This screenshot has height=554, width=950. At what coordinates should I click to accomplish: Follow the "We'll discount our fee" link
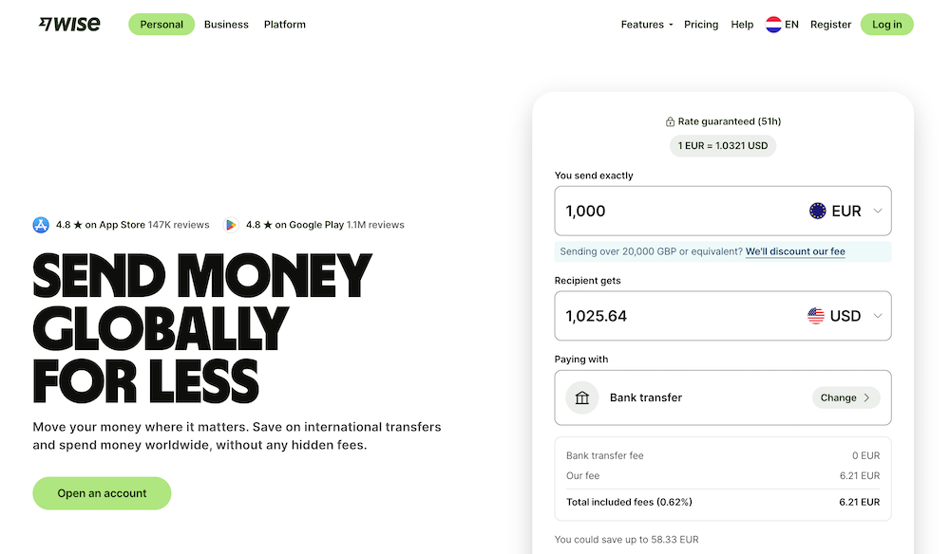(x=795, y=251)
